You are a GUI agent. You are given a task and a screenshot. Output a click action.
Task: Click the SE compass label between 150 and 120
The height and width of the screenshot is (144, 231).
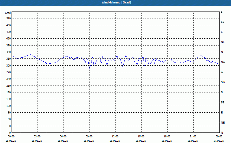[223, 103]
